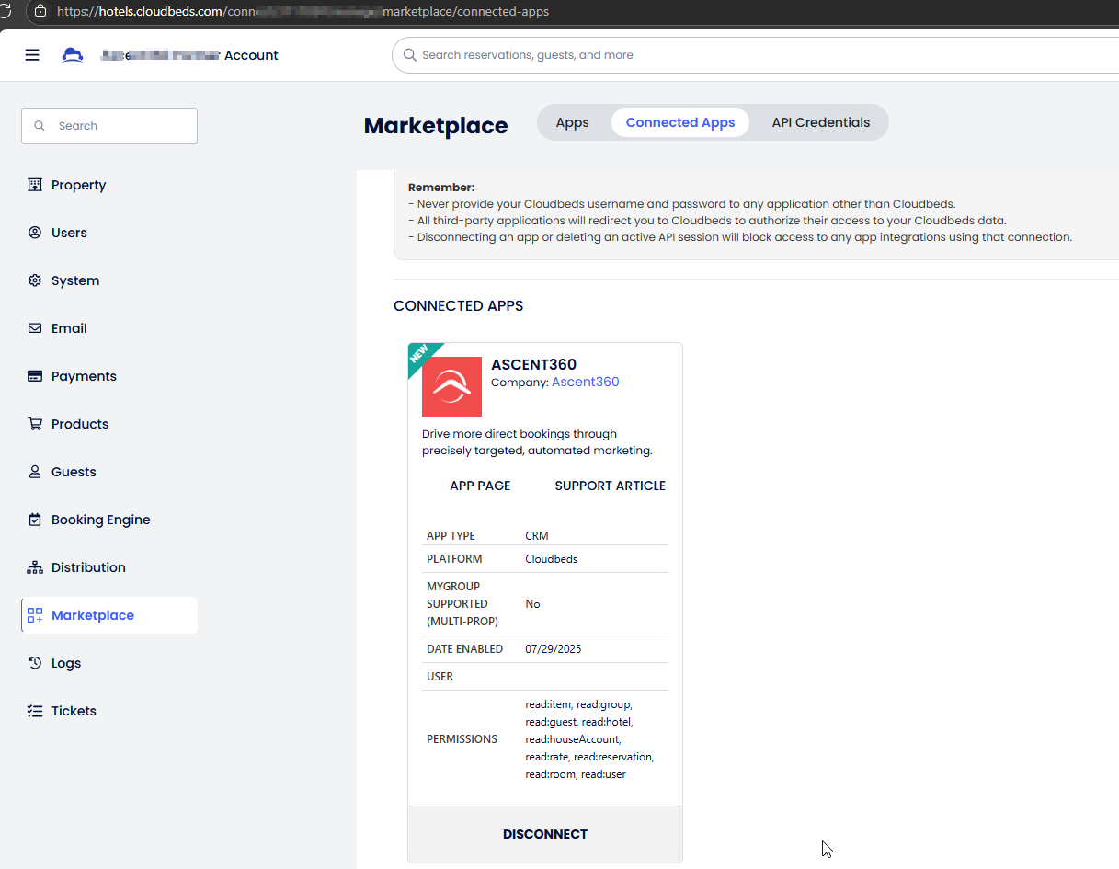Open the SUPPORT ARTICLE link

(x=611, y=486)
